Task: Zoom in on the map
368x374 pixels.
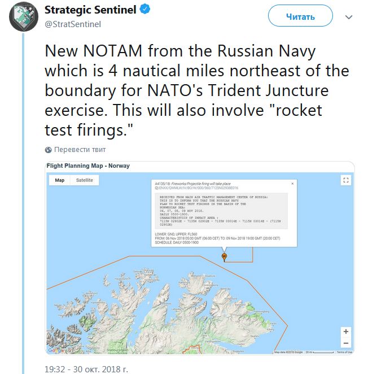Action: 346,332
